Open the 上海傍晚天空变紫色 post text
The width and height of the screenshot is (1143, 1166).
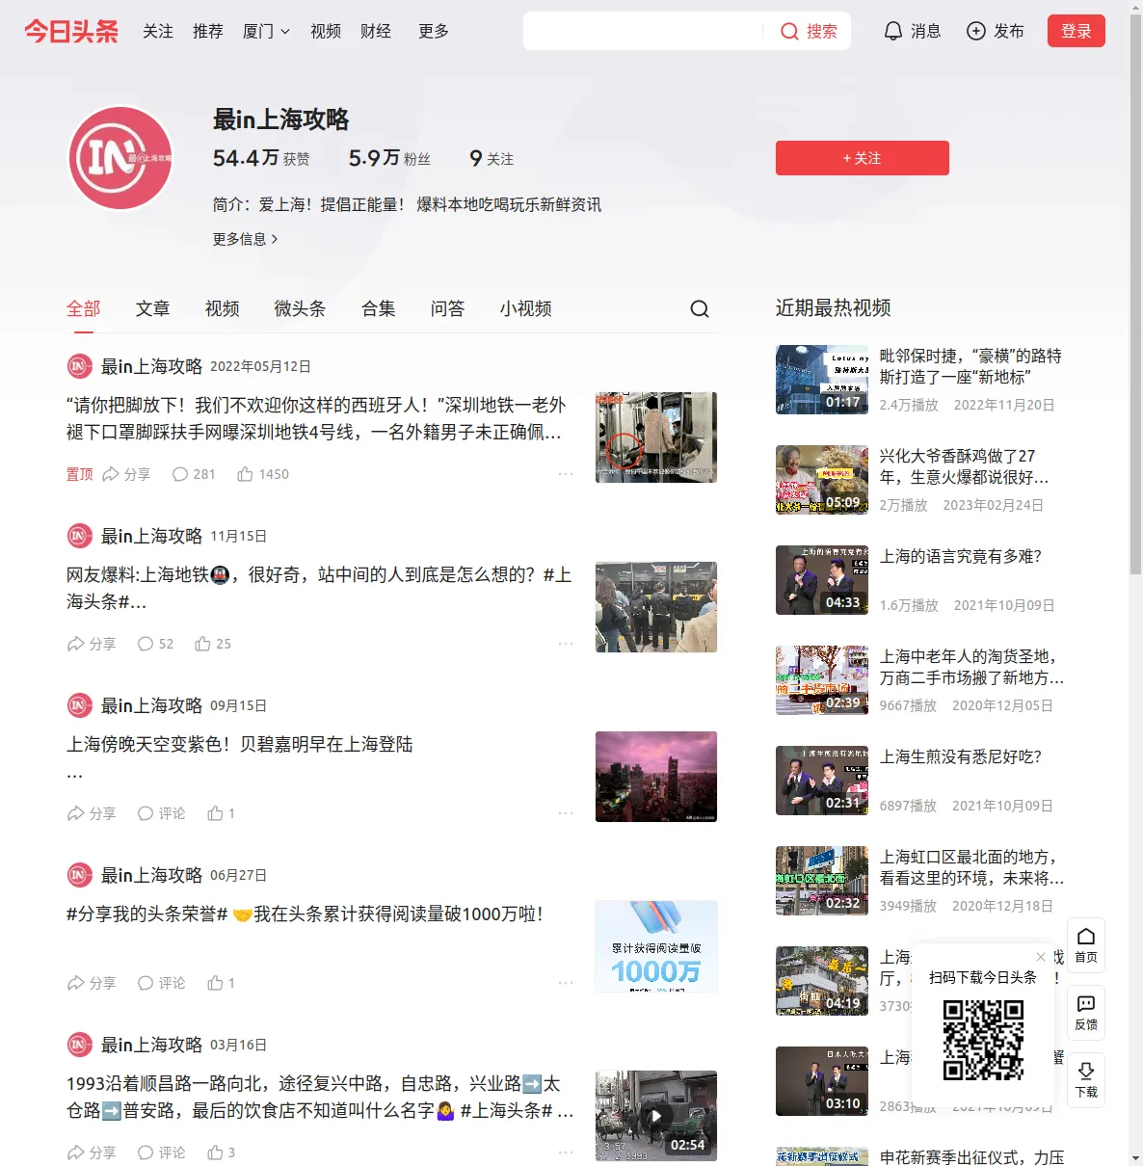pyautogui.click(x=240, y=744)
